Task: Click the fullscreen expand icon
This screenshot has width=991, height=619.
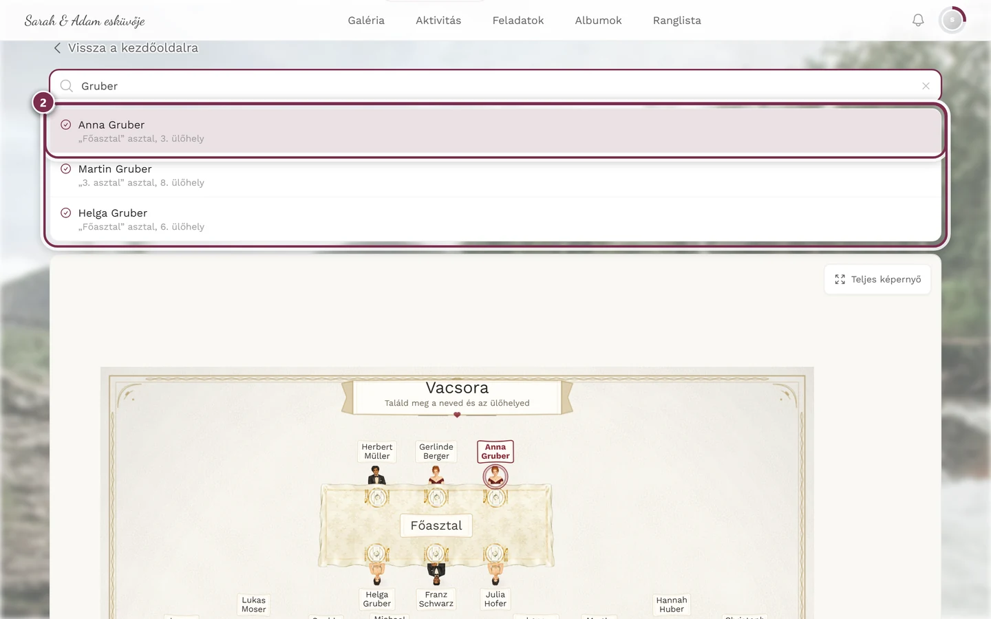Action: [x=840, y=279]
